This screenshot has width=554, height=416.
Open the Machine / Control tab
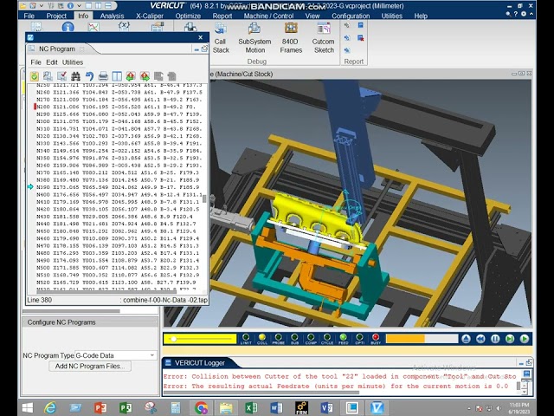[268, 16]
